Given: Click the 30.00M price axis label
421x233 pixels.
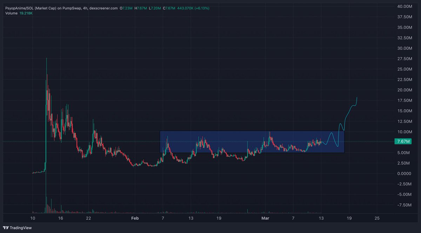Looking at the screenshot, I should pyautogui.click(x=405, y=48).
